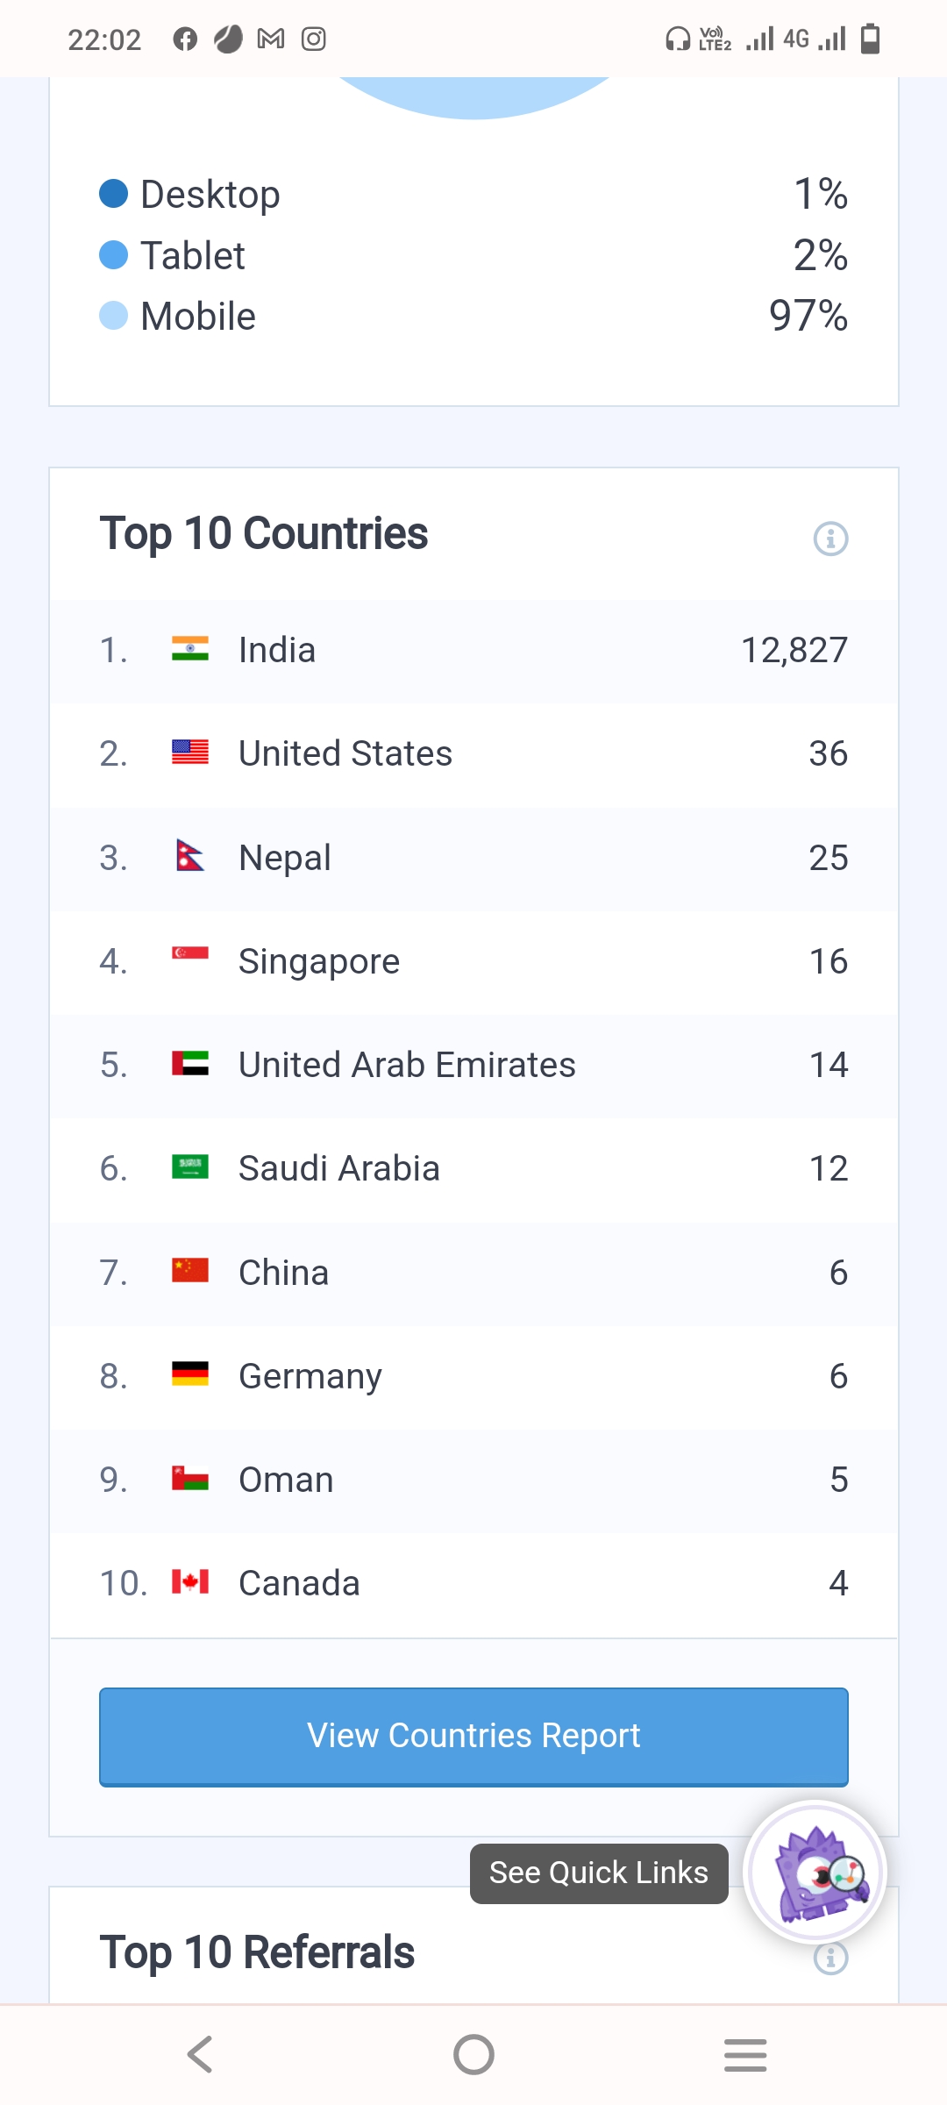Click the View Countries Report button
The height and width of the screenshot is (2105, 947).
point(473,1736)
